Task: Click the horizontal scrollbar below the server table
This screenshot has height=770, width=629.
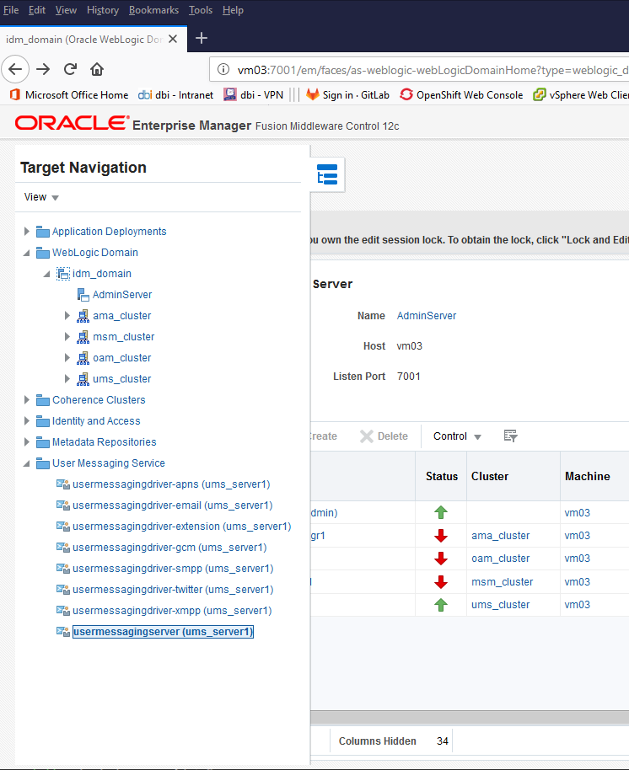Action: pyautogui.click(x=470, y=718)
